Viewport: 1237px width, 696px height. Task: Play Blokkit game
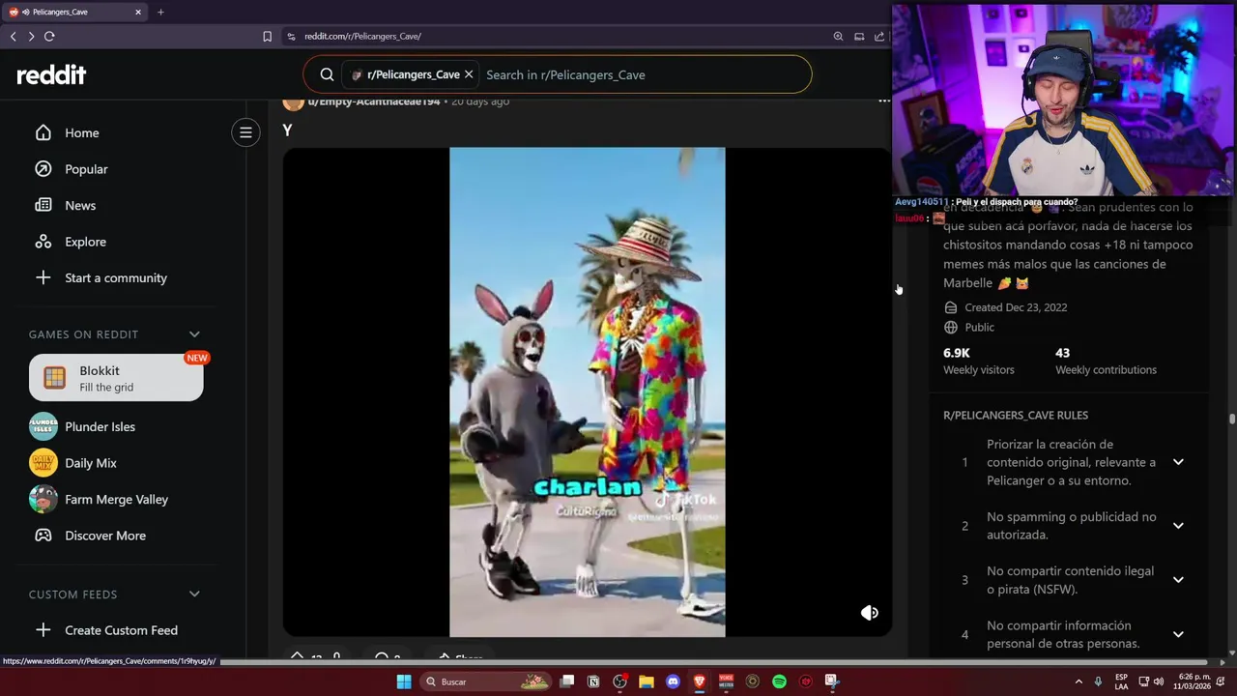coord(116,378)
